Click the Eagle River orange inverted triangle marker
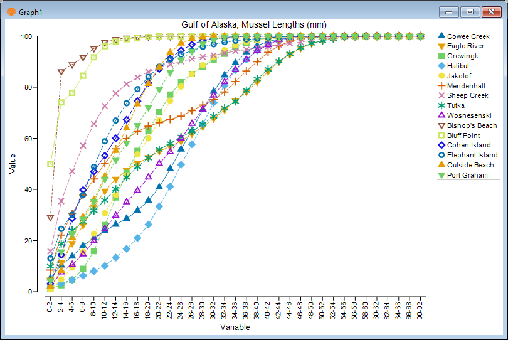Screen dimensions: 508x340 tap(442, 46)
